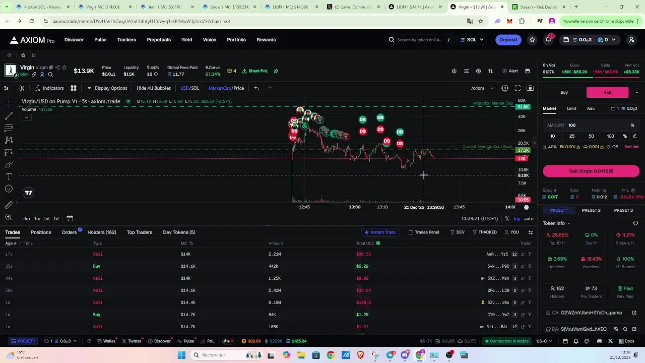Screen dimensions: 645x363
Task: Click the PRESET 2 button
Action: [x=591, y=210]
